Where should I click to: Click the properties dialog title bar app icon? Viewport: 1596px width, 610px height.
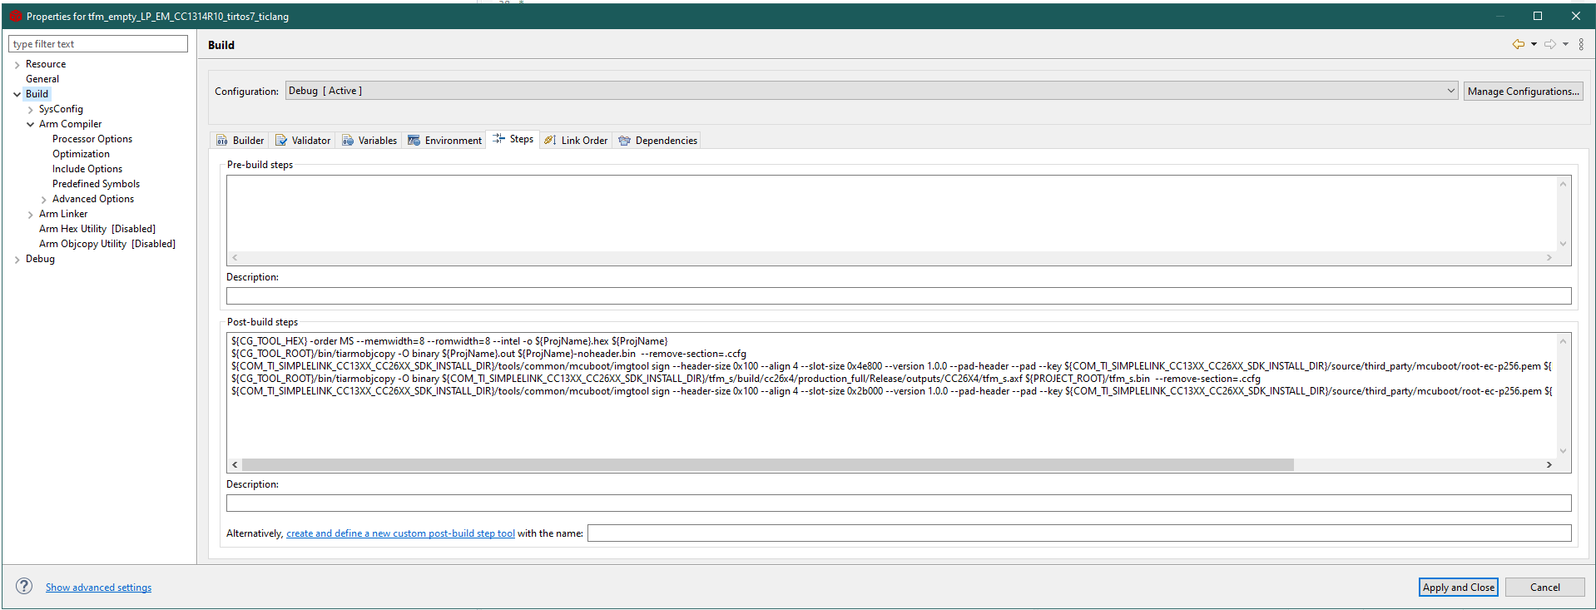pos(15,16)
